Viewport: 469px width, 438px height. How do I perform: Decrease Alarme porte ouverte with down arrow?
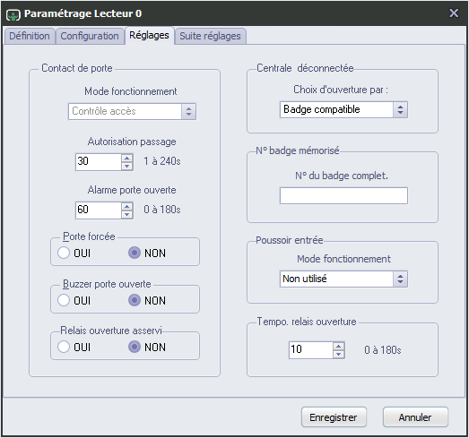tap(127, 214)
